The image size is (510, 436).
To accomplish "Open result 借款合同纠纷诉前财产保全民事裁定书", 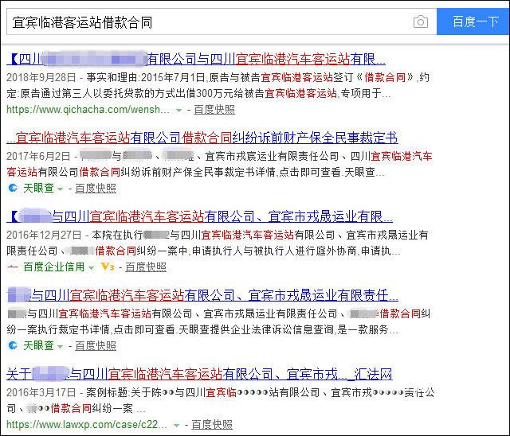I will pyautogui.click(x=202, y=138).
